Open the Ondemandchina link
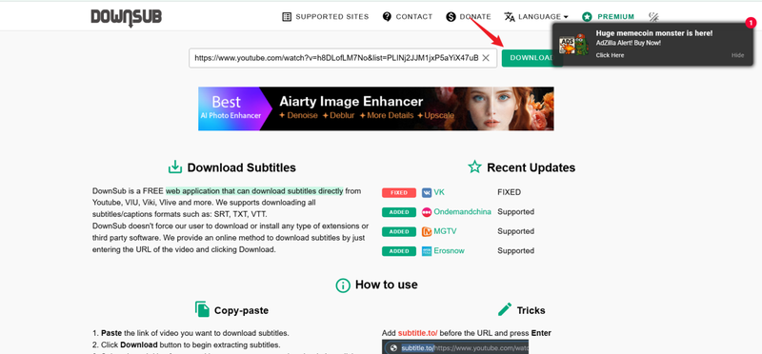The image size is (762, 354). click(x=463, y=211)
